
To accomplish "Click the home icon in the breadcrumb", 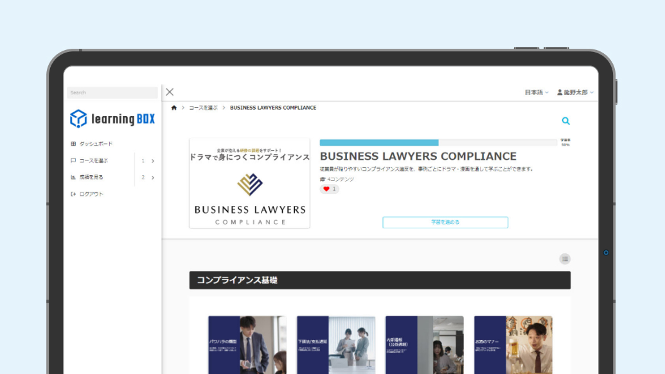I will click(173, 107).
